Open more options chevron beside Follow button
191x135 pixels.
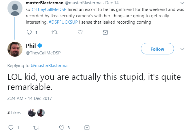(182, 49)
